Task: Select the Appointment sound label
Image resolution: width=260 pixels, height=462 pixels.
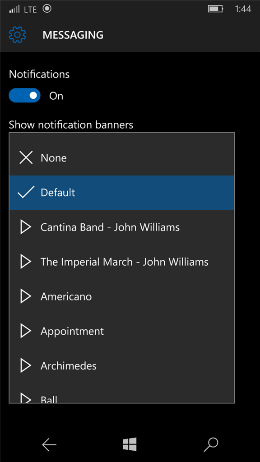Action: (72, 332)
